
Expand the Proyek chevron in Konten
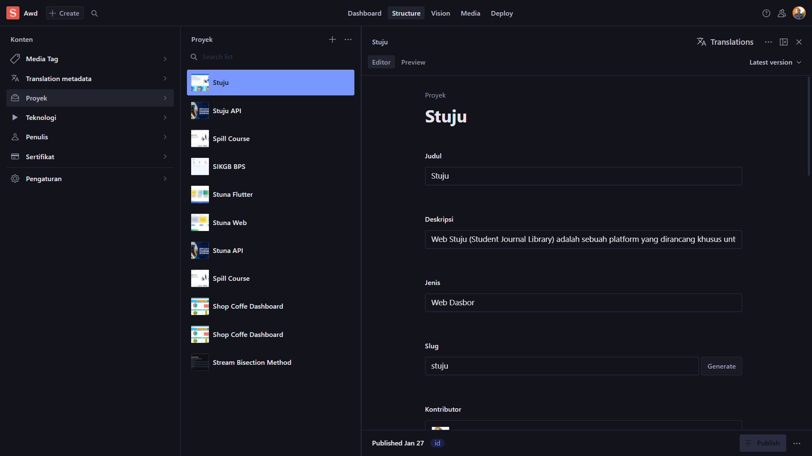click(165, 98)
